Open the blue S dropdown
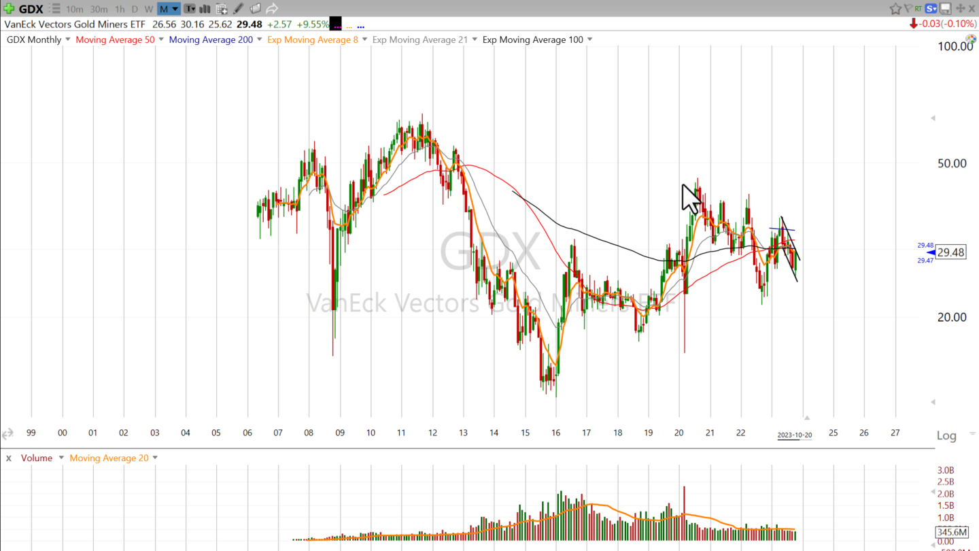The image size is (979, 551). (x=930, y=9)
